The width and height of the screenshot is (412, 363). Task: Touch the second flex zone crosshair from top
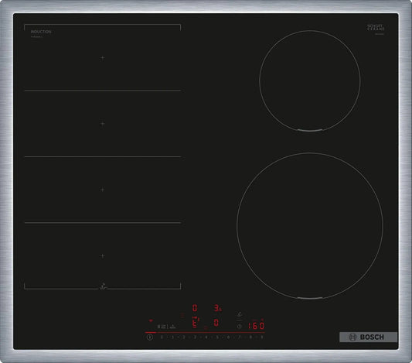coord(103,124)
